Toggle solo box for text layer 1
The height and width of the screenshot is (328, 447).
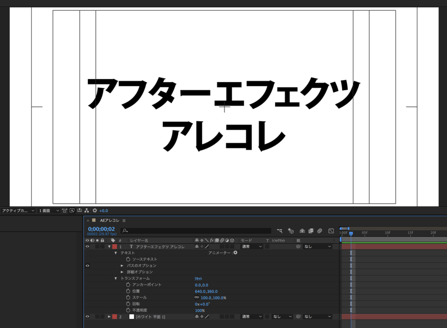click(x=97, y=246)
